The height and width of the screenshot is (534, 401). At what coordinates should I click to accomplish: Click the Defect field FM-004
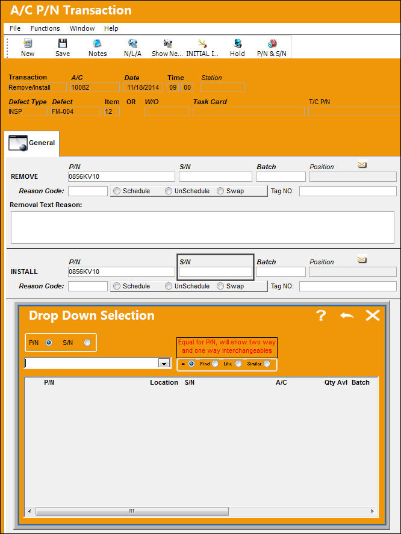tap(76, 111)
